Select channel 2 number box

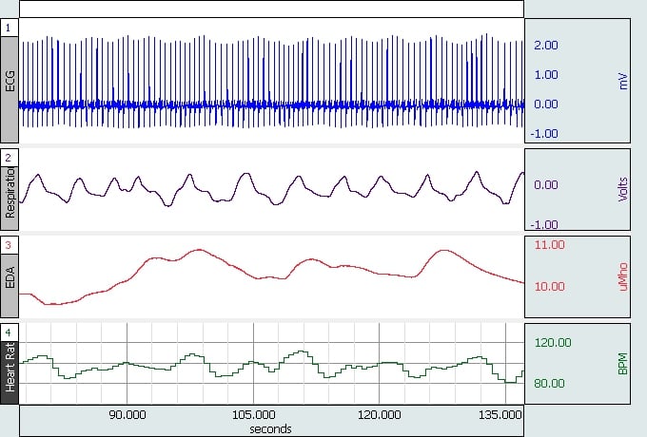click(x=10, y=158)
